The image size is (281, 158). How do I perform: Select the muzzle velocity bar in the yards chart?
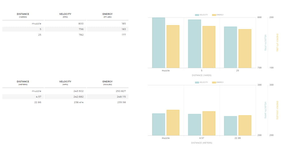[159, 43]
